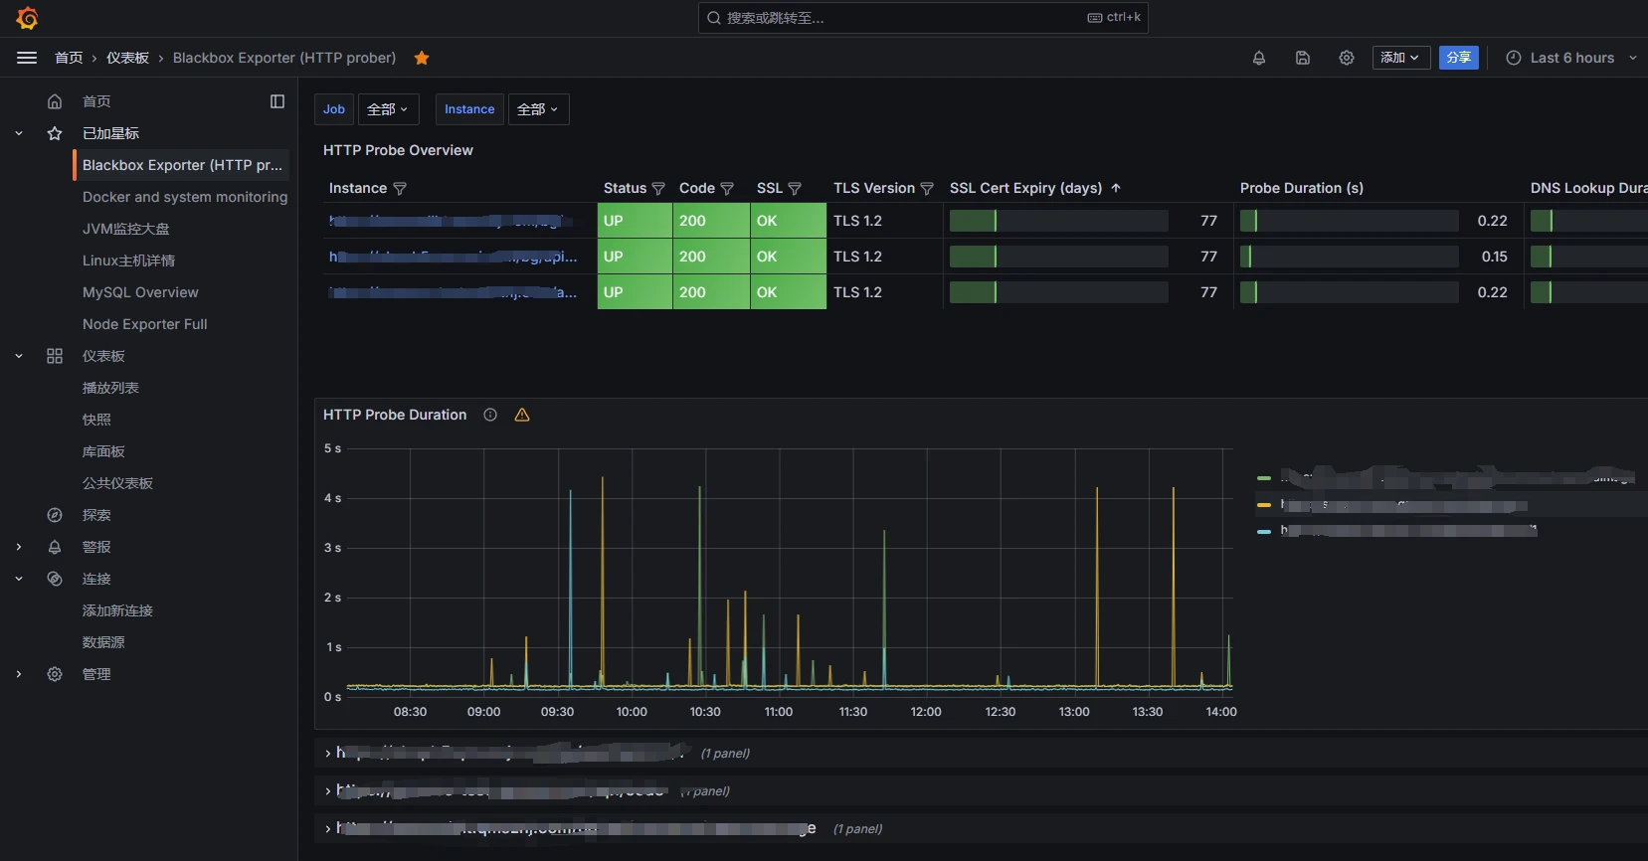The image size is (1648, 861).
Task: Click the home icon in sidebar
Action: (55, 101)
